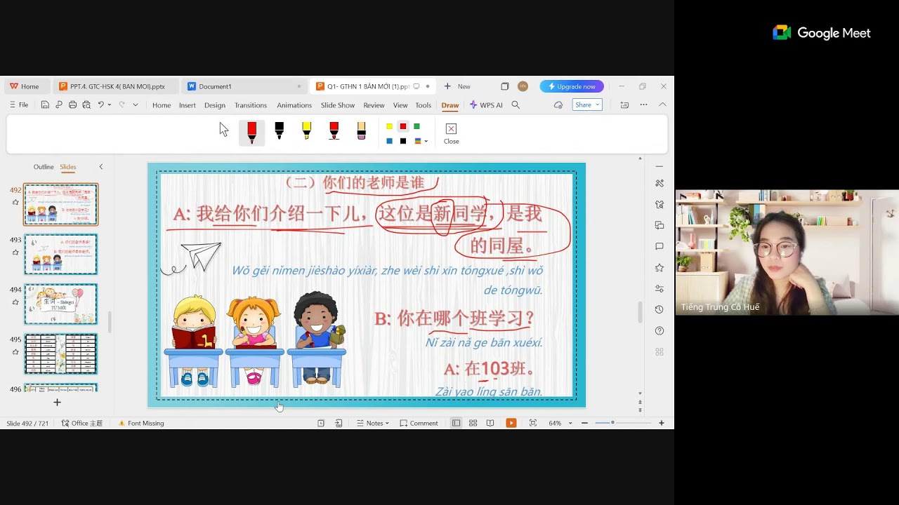Click the WPS AI button
The height and width of the screenshot is (505, 899).
[486, 105]
